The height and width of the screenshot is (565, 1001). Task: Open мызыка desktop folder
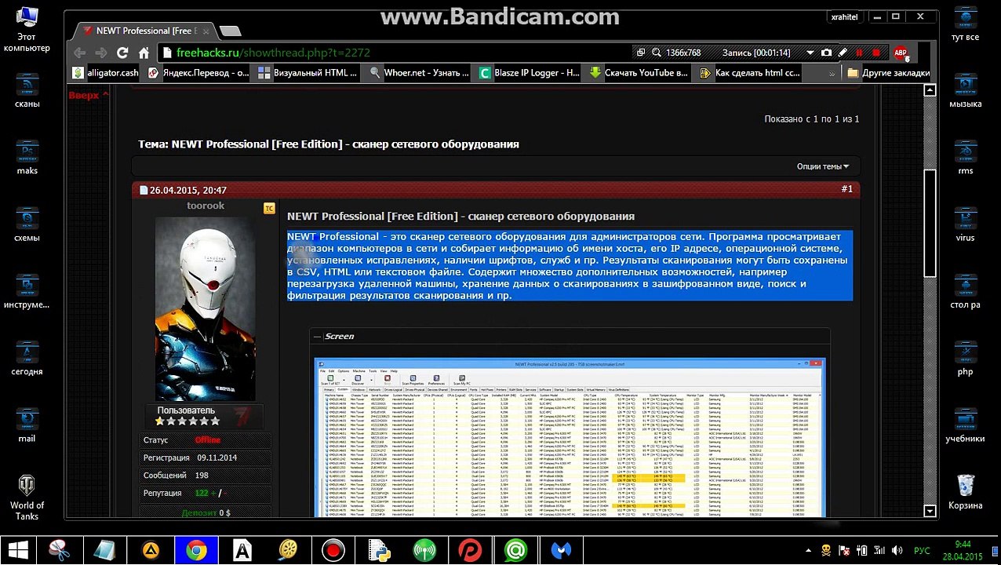point(966,90)
